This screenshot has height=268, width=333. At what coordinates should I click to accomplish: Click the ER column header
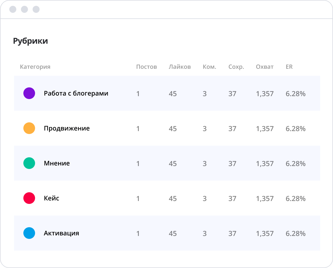[289, 67]
